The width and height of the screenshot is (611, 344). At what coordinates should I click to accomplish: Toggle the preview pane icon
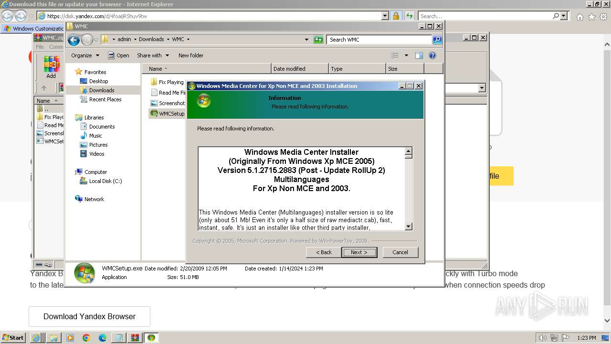click(x=419, y=55)
